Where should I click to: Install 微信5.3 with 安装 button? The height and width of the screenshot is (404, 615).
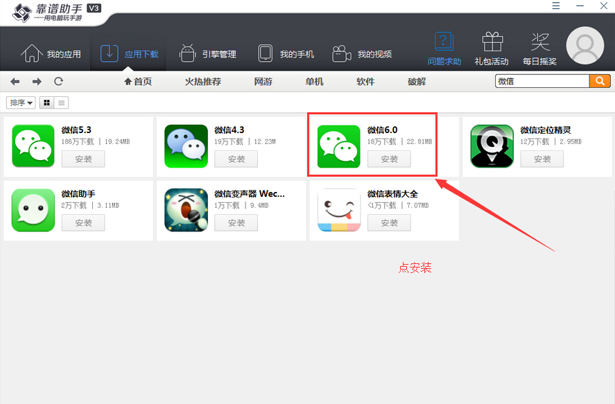click(x=83, y=159)
